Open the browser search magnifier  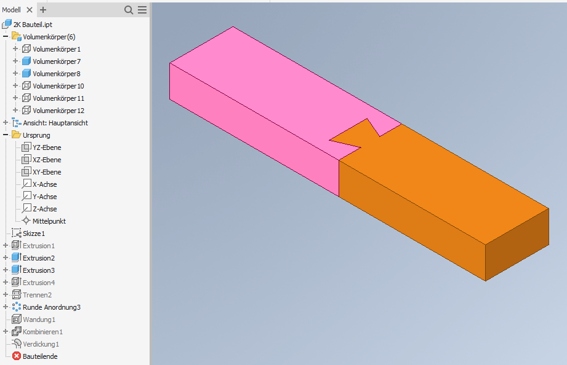[x=129, y=10]
